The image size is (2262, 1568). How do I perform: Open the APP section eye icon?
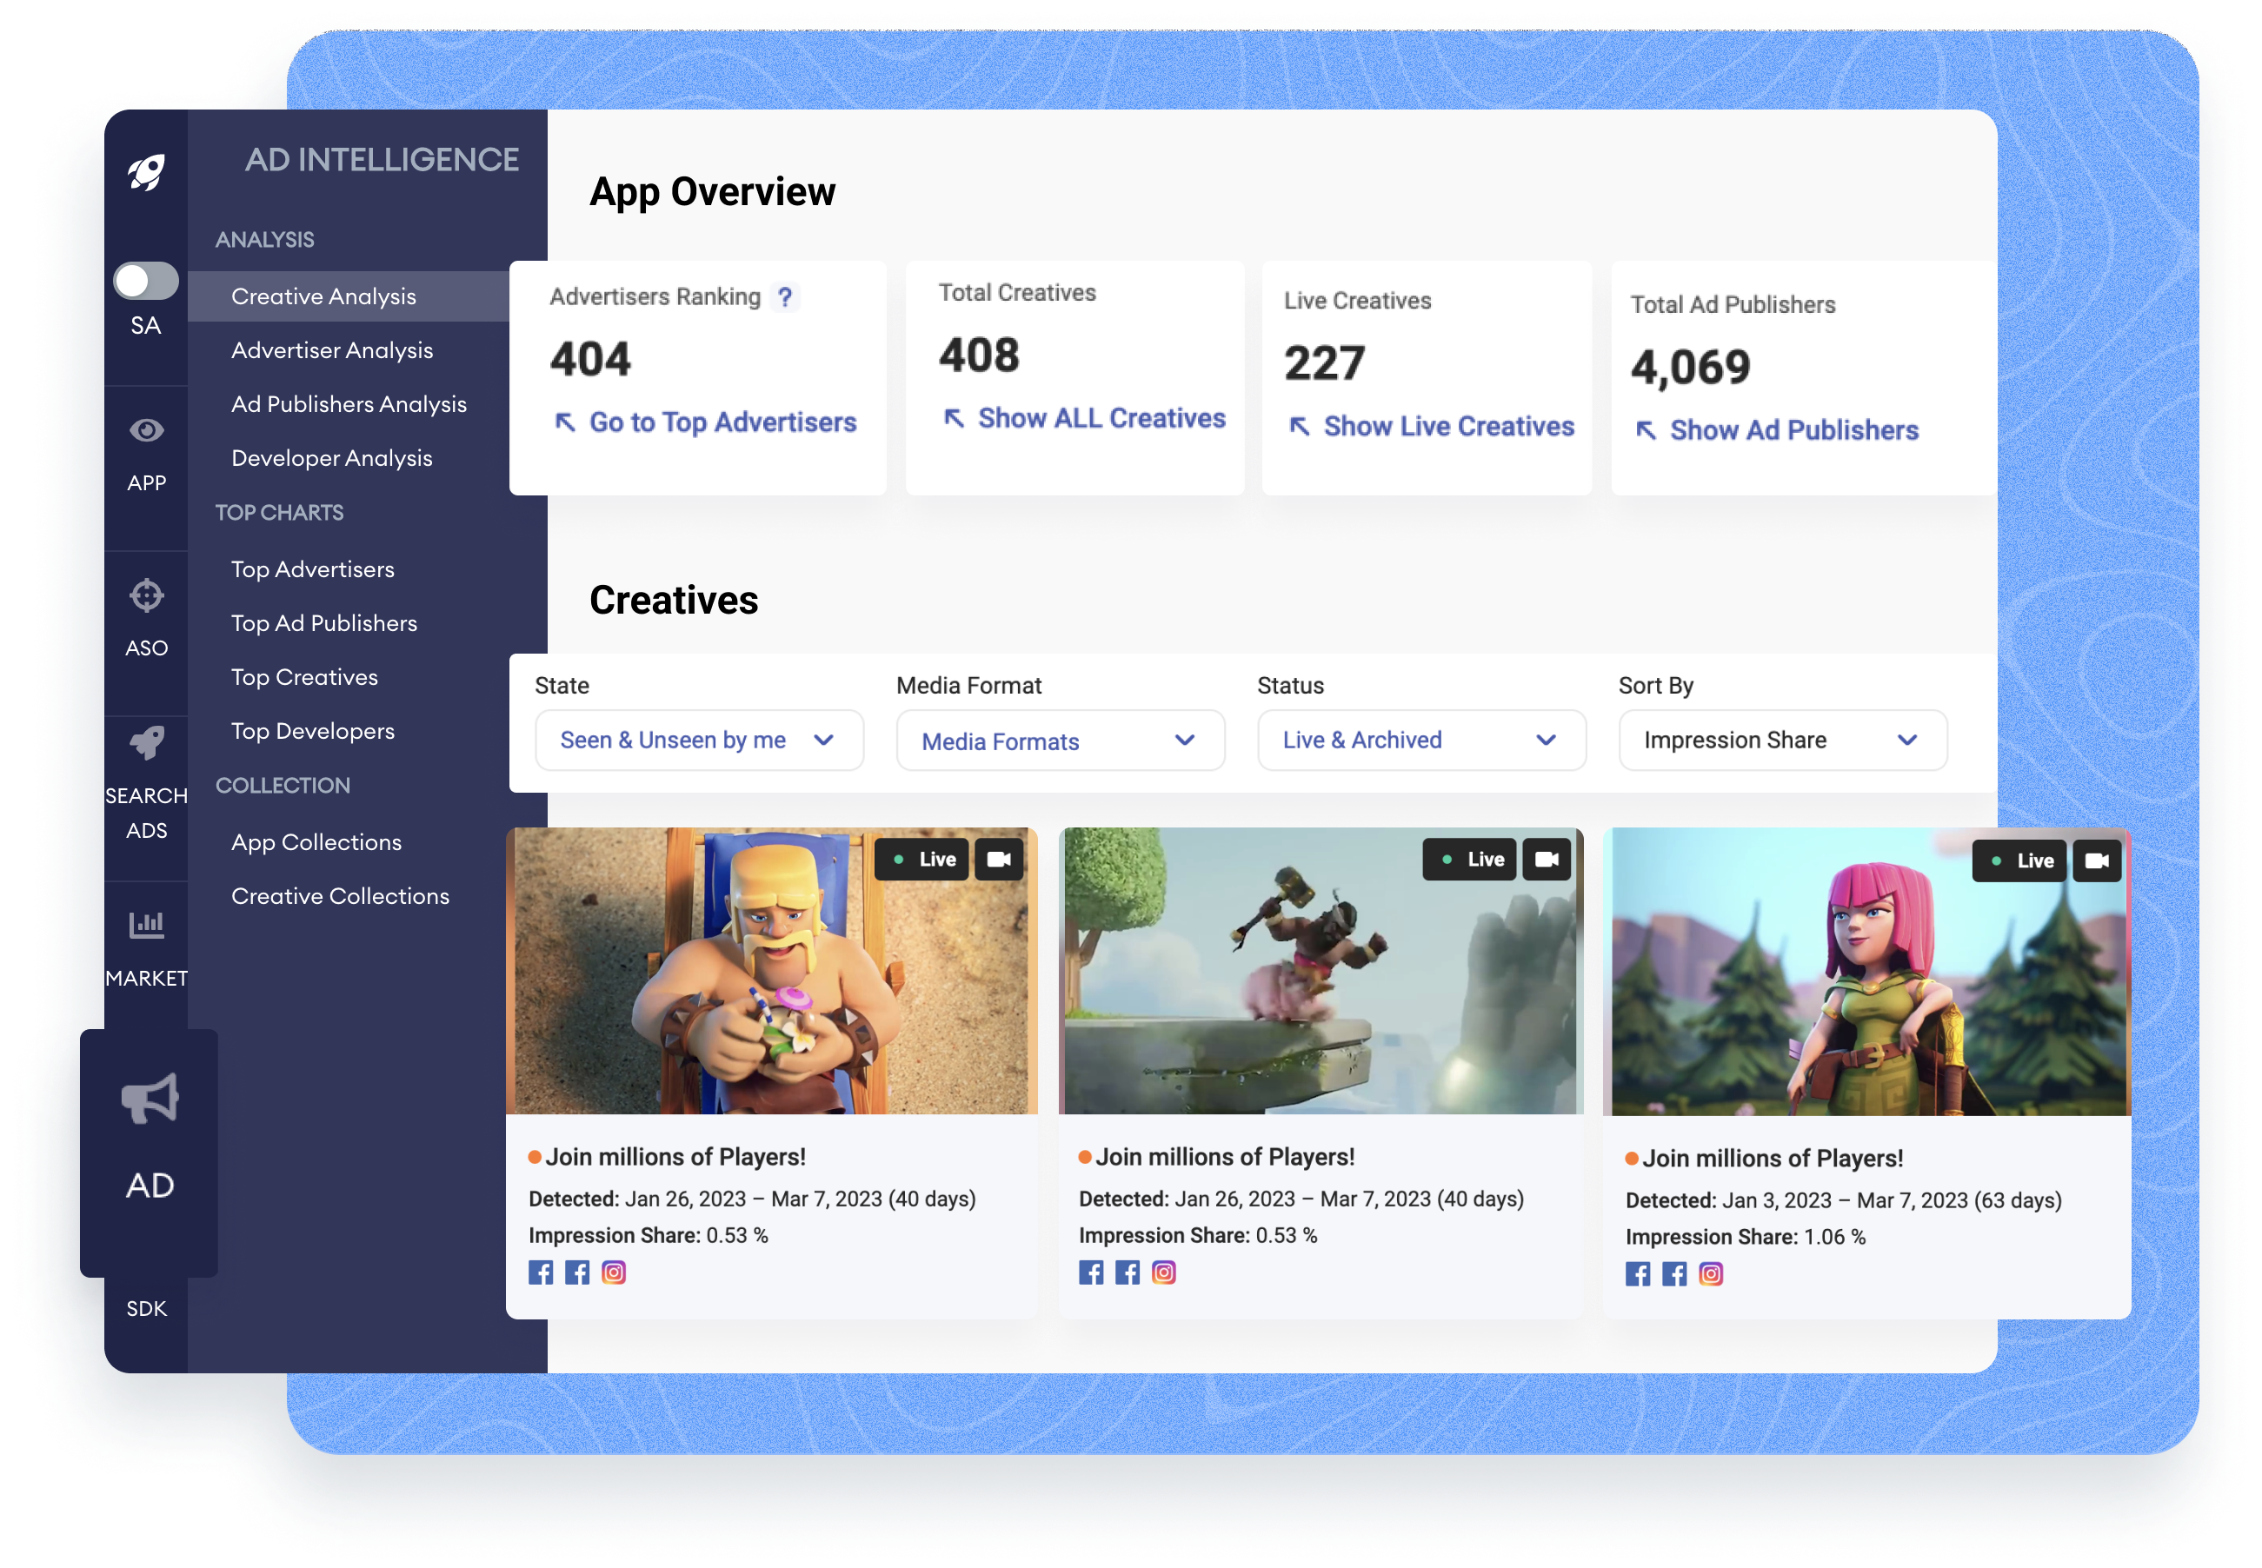coord(146,430)
